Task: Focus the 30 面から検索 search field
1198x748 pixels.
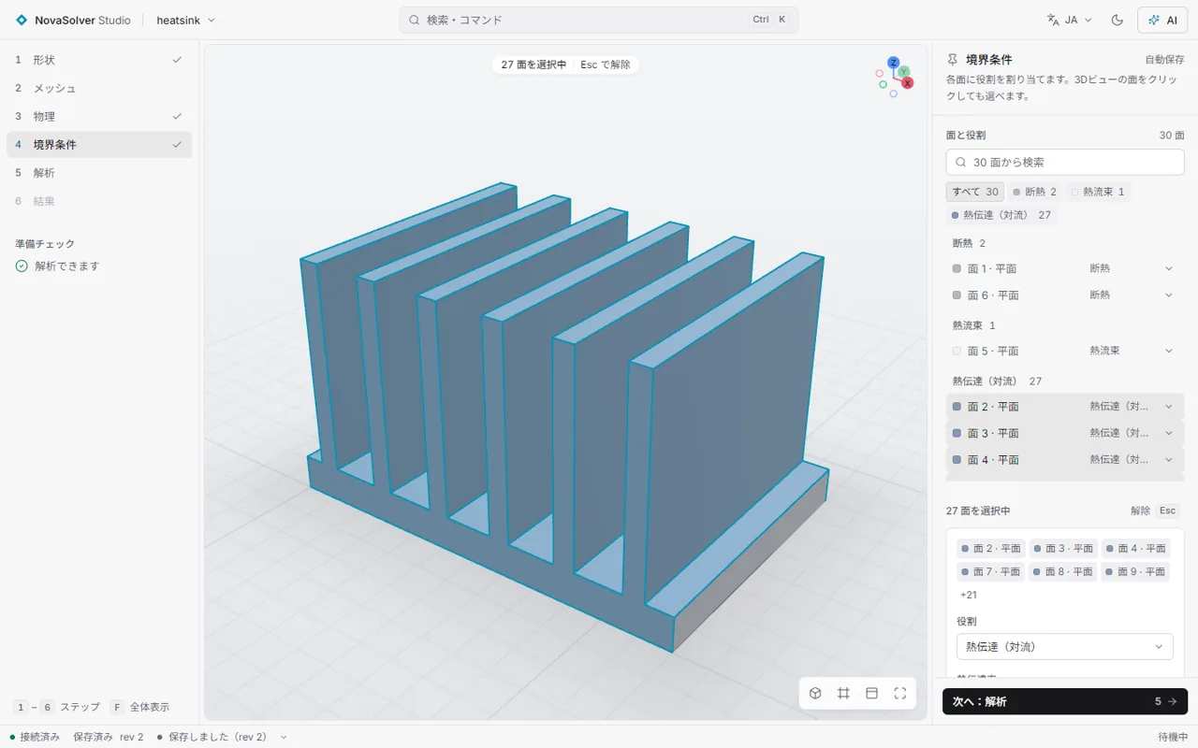Action: tap(1065, 162)
